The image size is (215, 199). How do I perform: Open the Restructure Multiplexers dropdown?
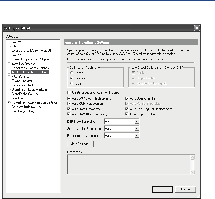pos(137,136)
